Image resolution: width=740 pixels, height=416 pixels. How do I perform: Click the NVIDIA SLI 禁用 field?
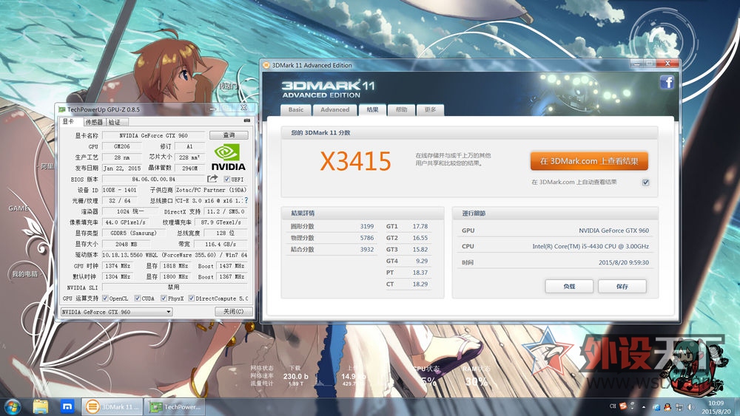point(175,287)
